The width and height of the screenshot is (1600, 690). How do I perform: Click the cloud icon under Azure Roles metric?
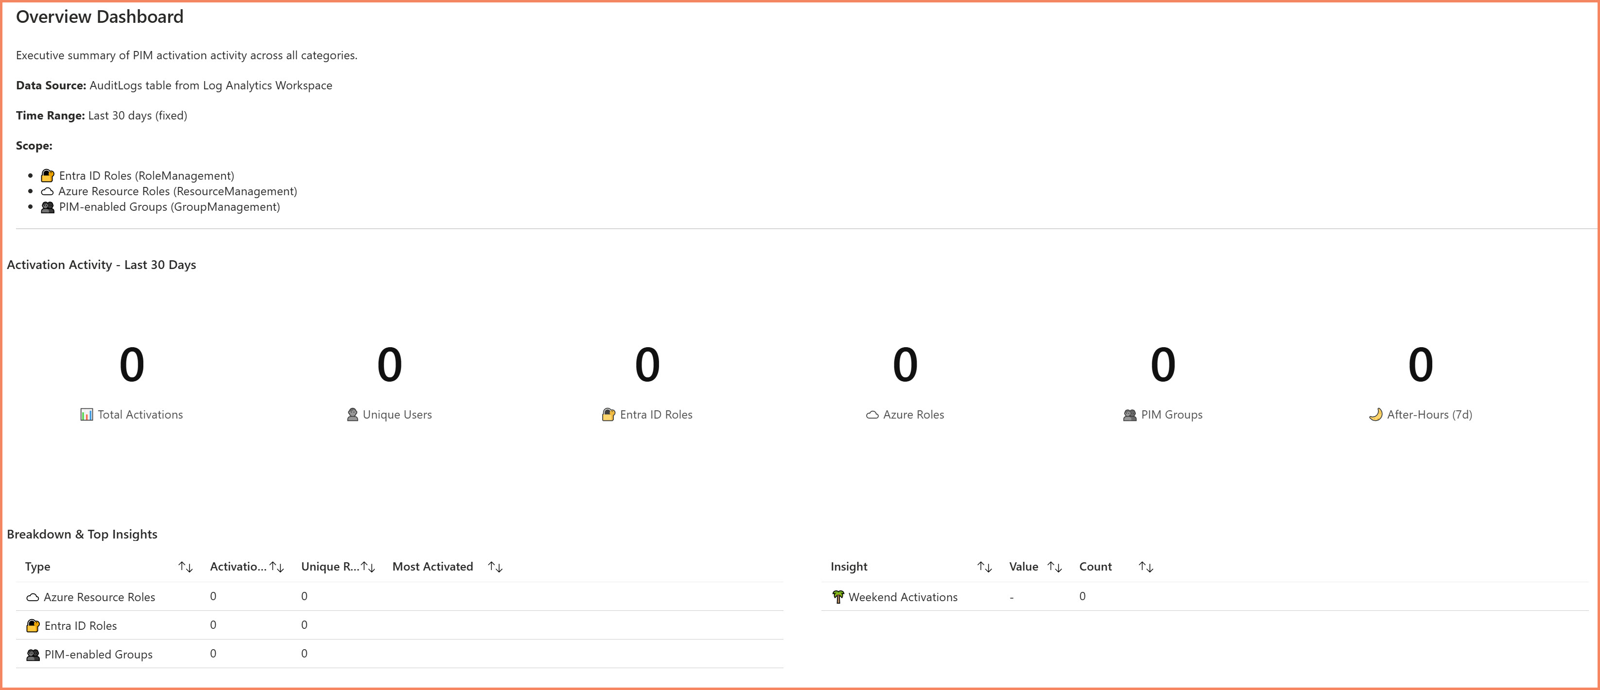(x=871, y=414)
